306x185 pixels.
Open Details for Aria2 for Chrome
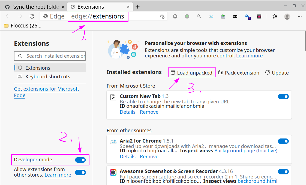click(x=128, y=157)
